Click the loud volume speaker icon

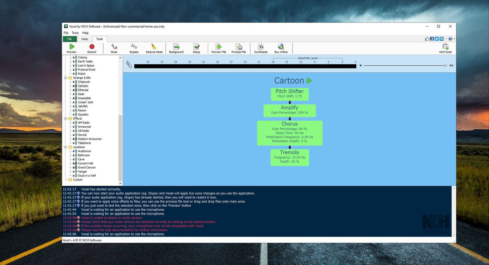point(451,65)
